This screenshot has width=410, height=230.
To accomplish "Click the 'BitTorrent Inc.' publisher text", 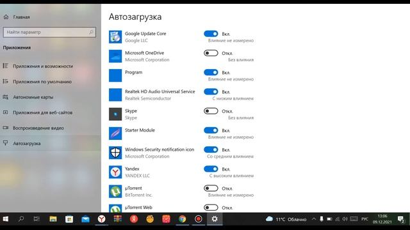I will click(x=138, y=195).
